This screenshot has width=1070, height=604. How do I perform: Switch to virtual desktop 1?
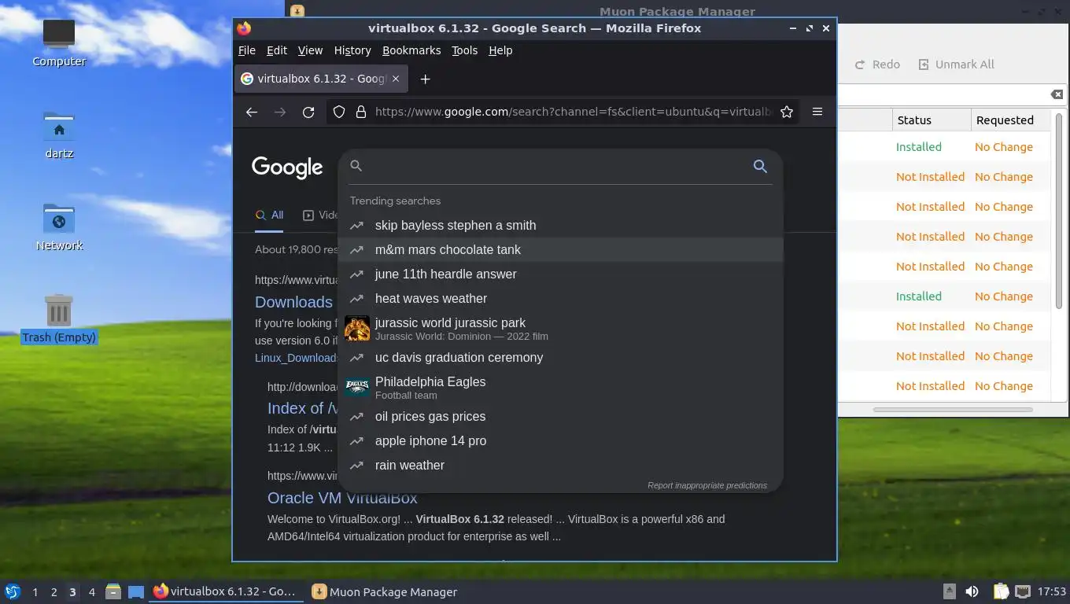tap(35, 592)
